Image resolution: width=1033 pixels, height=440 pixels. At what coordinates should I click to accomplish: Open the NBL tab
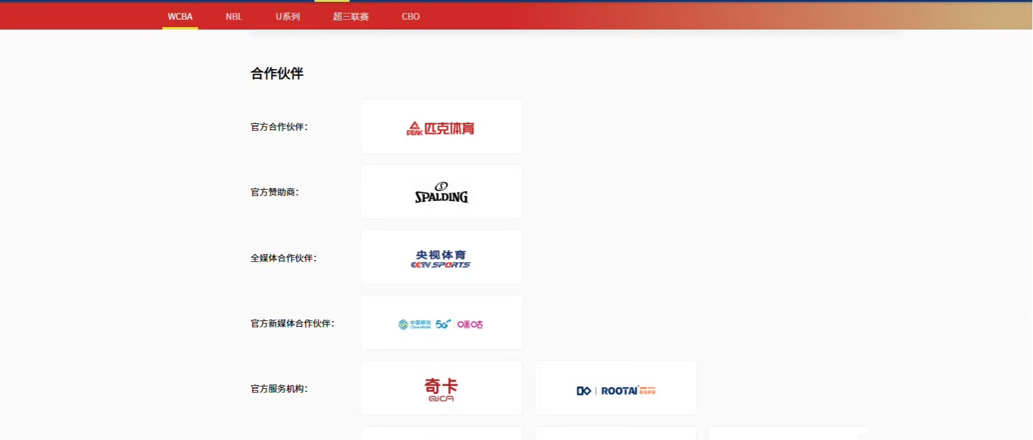[x=234, y=17]
